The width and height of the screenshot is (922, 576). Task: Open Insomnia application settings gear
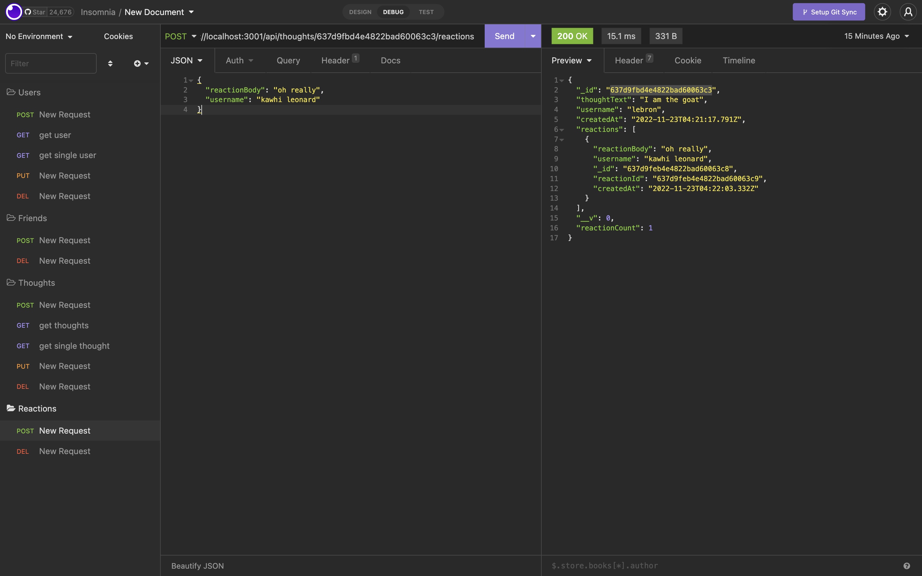coord(882,12)
